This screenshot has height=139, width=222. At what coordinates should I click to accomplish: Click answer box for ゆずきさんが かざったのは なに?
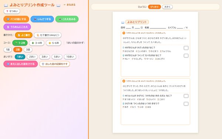[186, 48]
